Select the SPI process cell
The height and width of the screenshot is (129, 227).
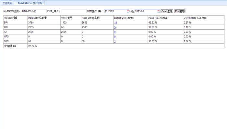pyautogui.click(x=15, y=23)
